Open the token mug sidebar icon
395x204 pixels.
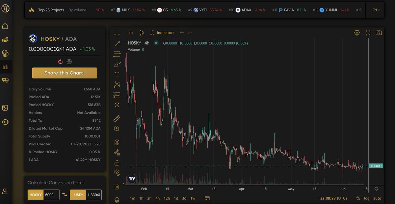click(x=5, y=53)
